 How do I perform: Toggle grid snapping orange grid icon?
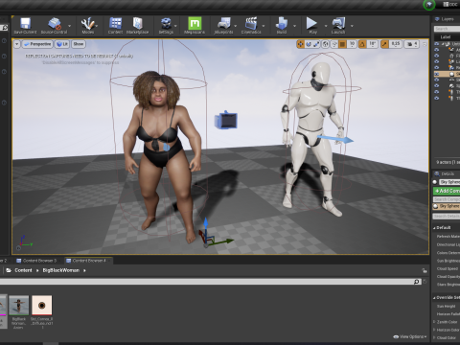coord(342,44)
